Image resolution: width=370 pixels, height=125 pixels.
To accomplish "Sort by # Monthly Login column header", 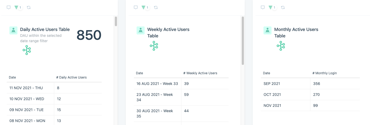I will [325, 73].
